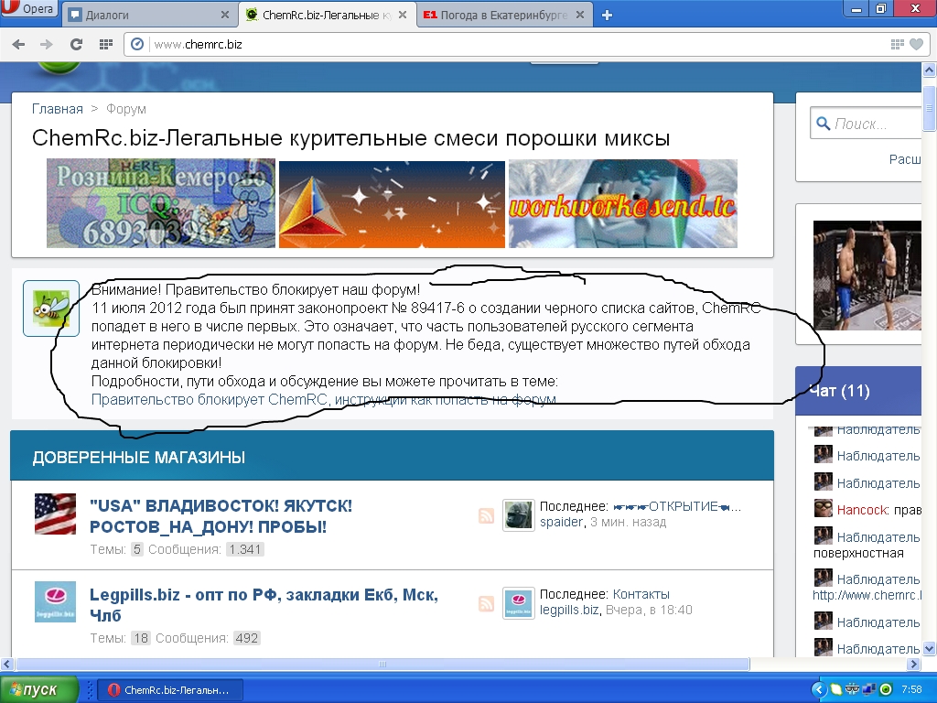Open the "USA" ВЛАДИВОСТОК! ЯКУТСК! forum
This screenshot has height=703, width=937.
coord(221,516)
